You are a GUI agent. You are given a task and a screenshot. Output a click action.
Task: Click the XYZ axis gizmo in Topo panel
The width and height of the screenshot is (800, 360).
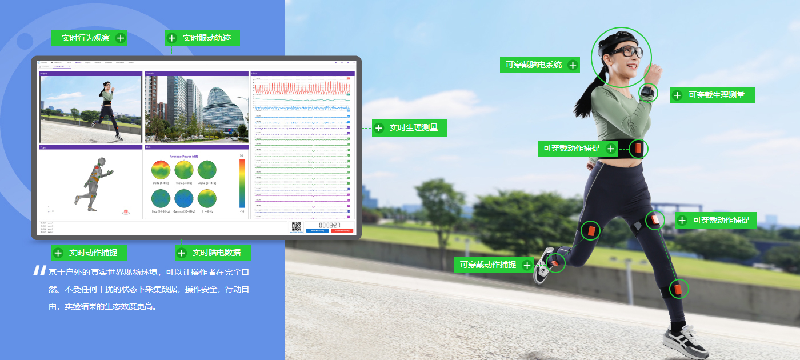pyautogui.click(x=50, y=210)
